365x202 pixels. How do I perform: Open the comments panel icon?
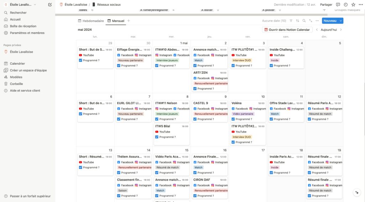tap(338, 5)
